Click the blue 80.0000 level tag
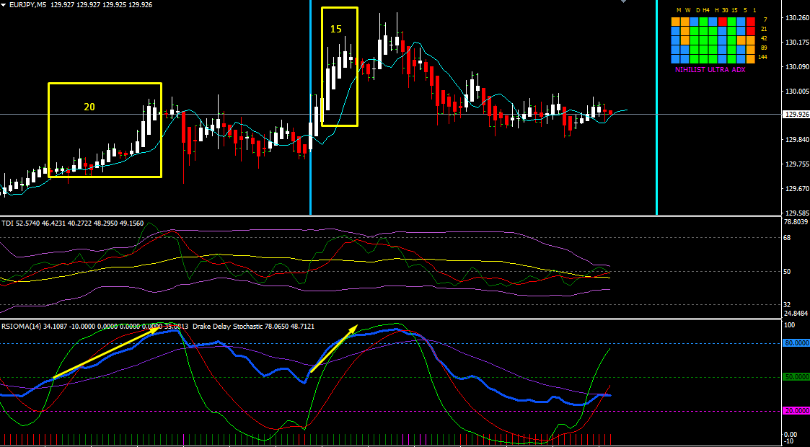The height and width of the screenshot is (447, 810). click(x=796, y=342)
